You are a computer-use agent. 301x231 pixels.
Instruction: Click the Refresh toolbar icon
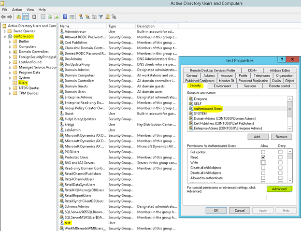tap(50, 16)
